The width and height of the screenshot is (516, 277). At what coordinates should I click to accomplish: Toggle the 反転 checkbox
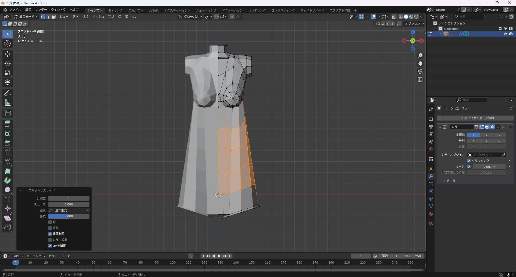click(50, 228)
